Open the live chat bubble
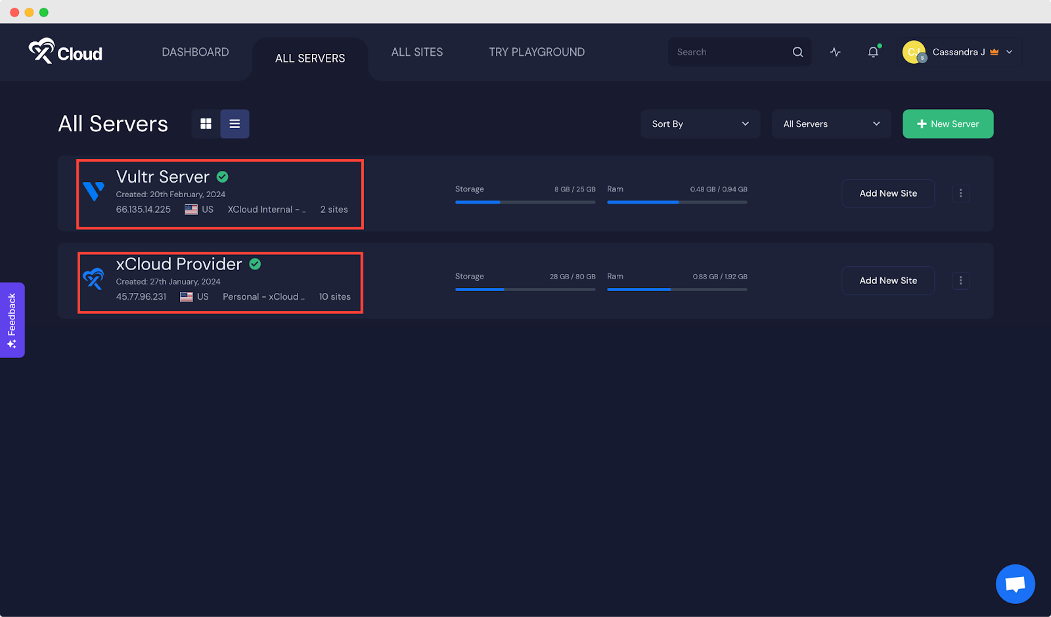 [x=1014, y=583]
